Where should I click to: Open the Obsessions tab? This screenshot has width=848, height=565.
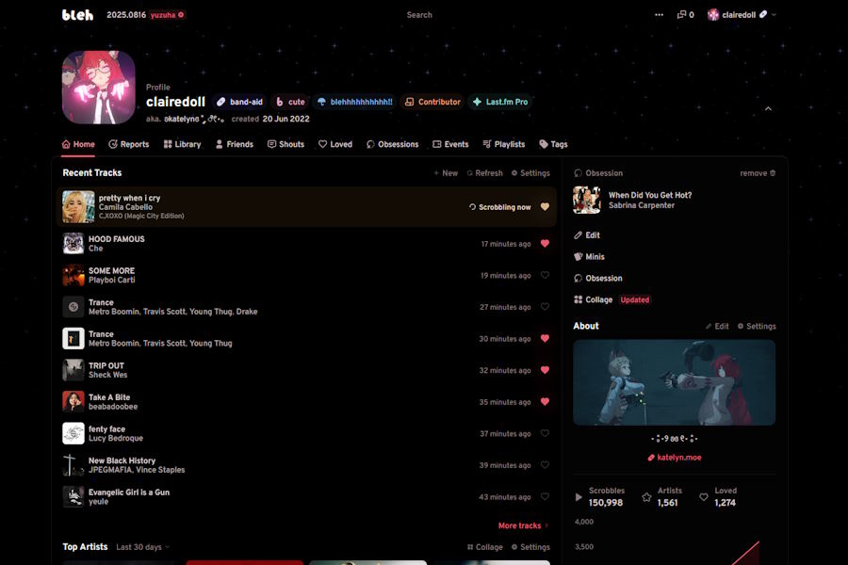(x=392, y=144)
